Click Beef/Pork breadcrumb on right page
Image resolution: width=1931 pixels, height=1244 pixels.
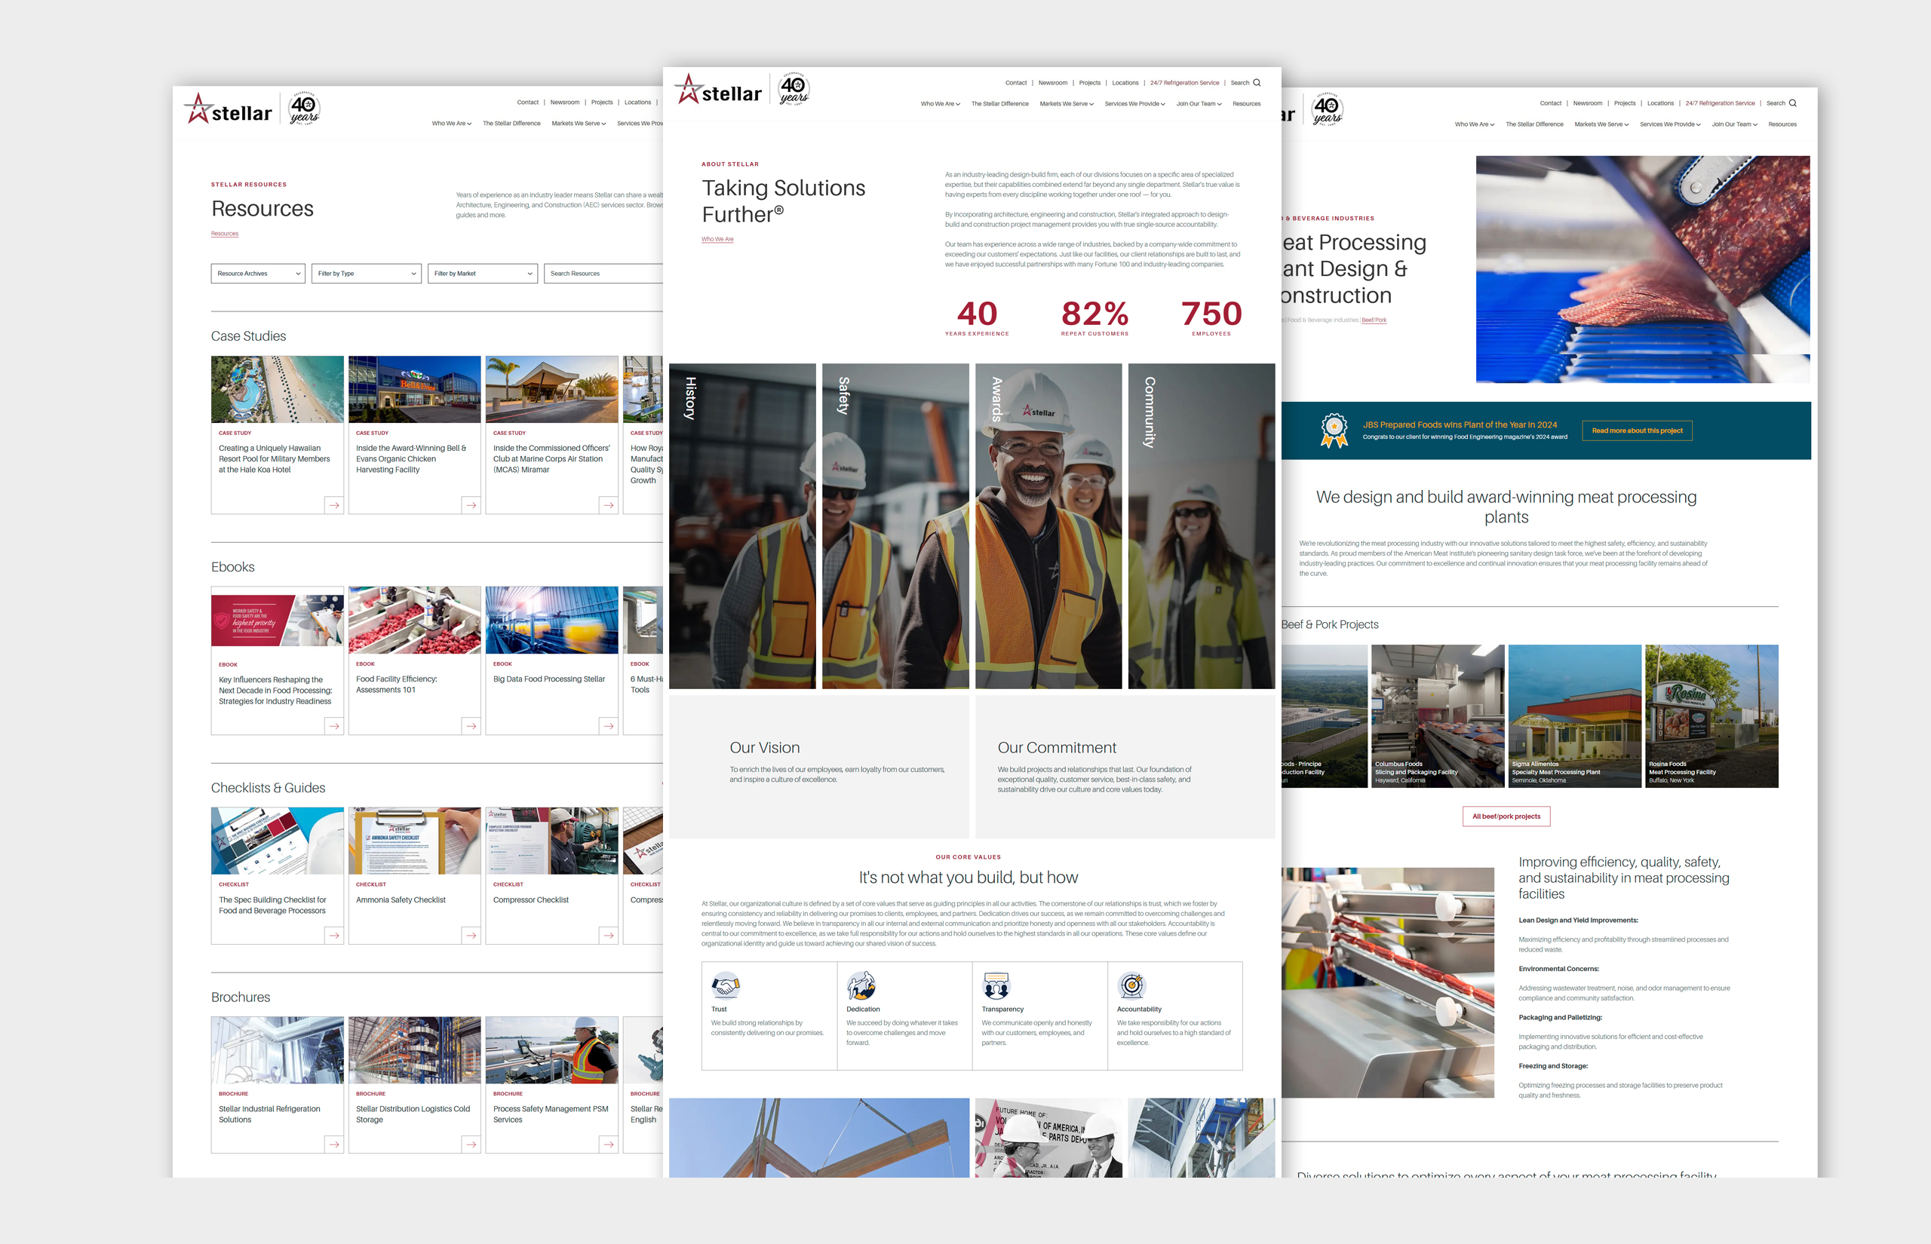pyautogui.click(x=1374, y=320)
